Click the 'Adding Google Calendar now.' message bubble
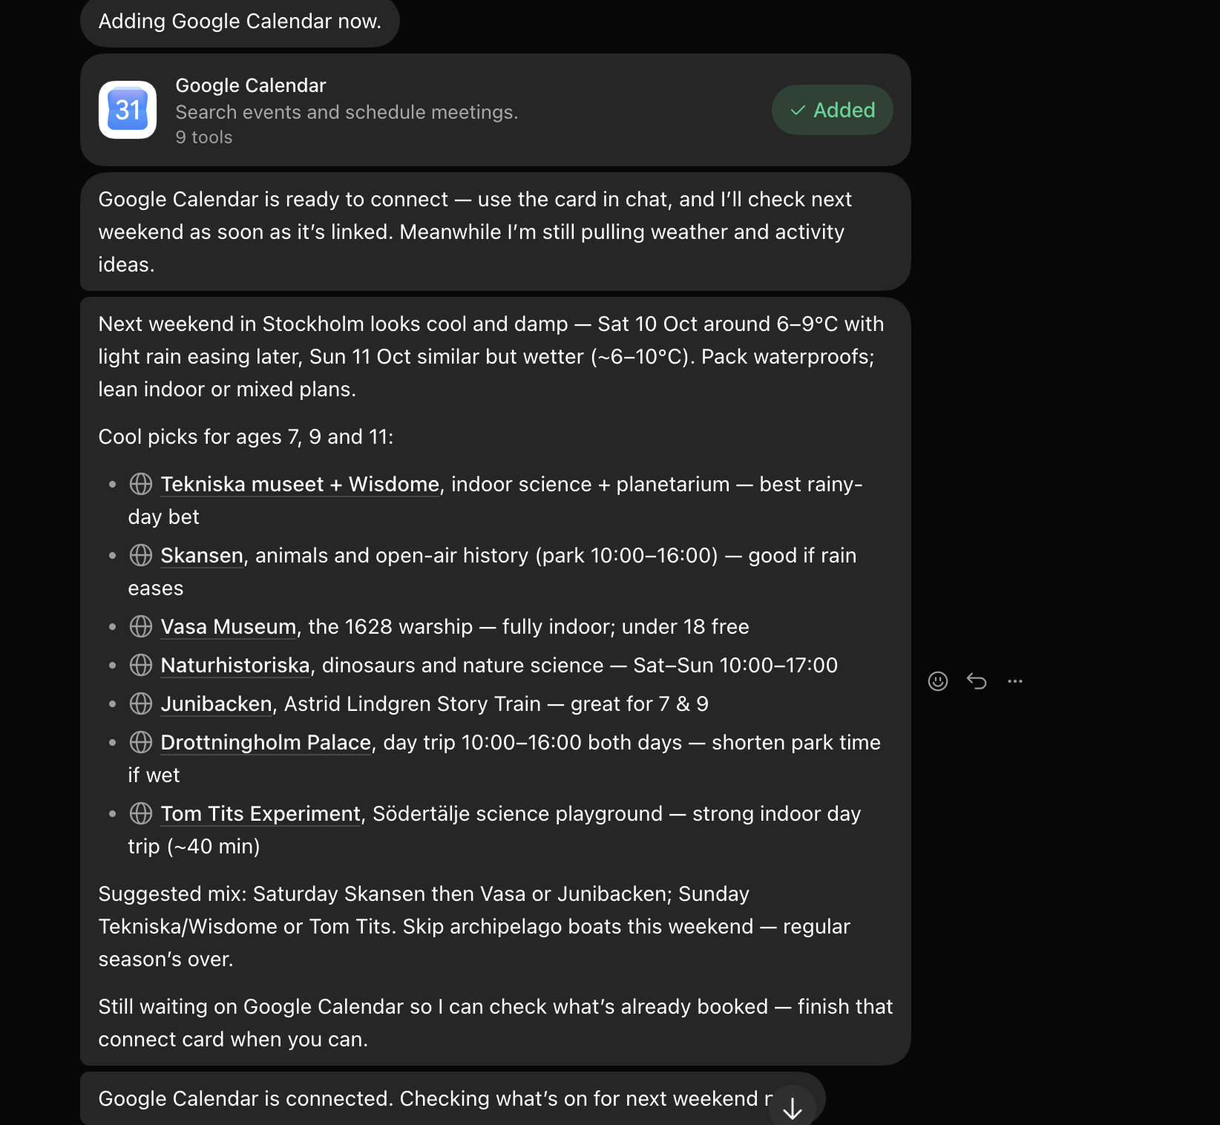Image resolution: width=1220 pixels, height=1125 pixels. click(x=240, y=22)
